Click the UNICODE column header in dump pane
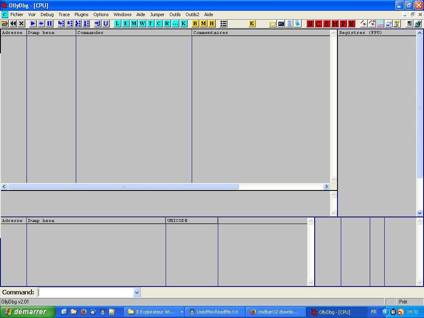The height and width of the screenshot is (318, 424). (192, 221)
